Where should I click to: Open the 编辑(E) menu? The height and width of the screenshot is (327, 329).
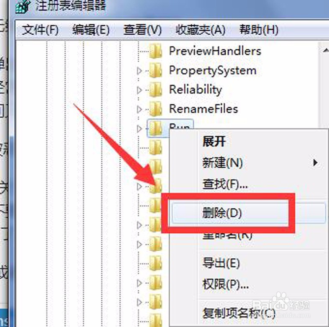point(91,30)
